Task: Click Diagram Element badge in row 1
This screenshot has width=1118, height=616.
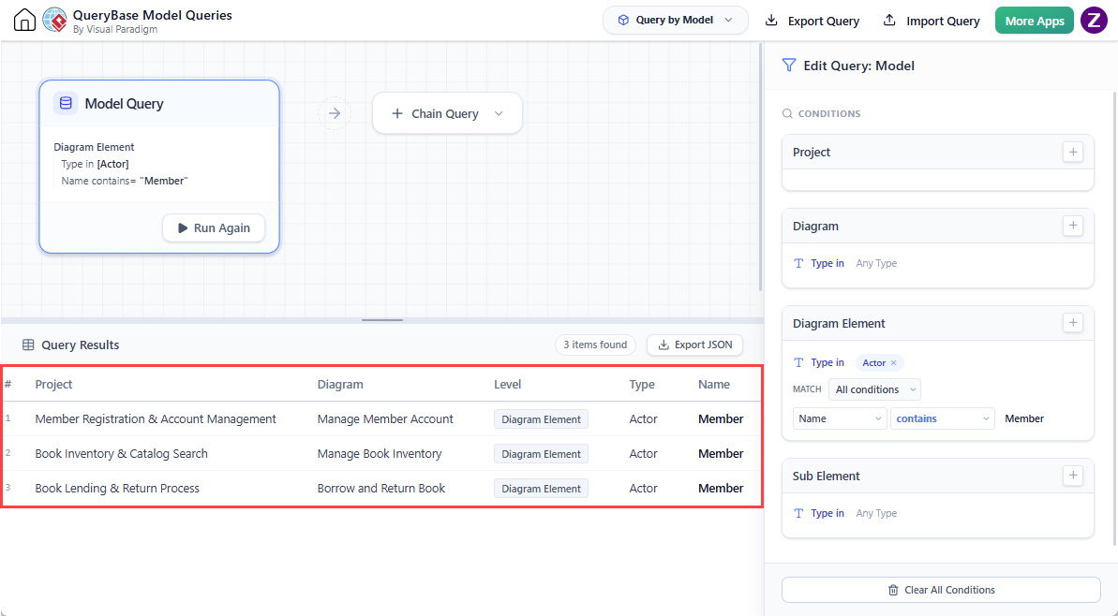Action: [541, 419]
